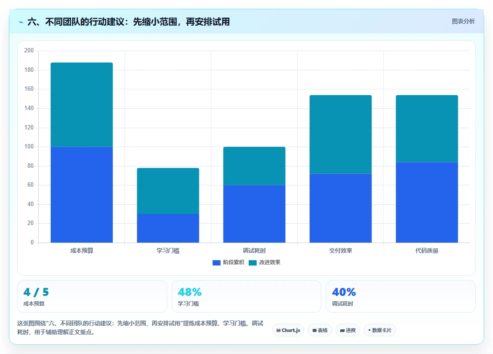This screenshot has height=354, width=493.
Task: Toggle the 阶段累积 legend blue swatch
Action: pyautogui.click(x=216, y=262)
